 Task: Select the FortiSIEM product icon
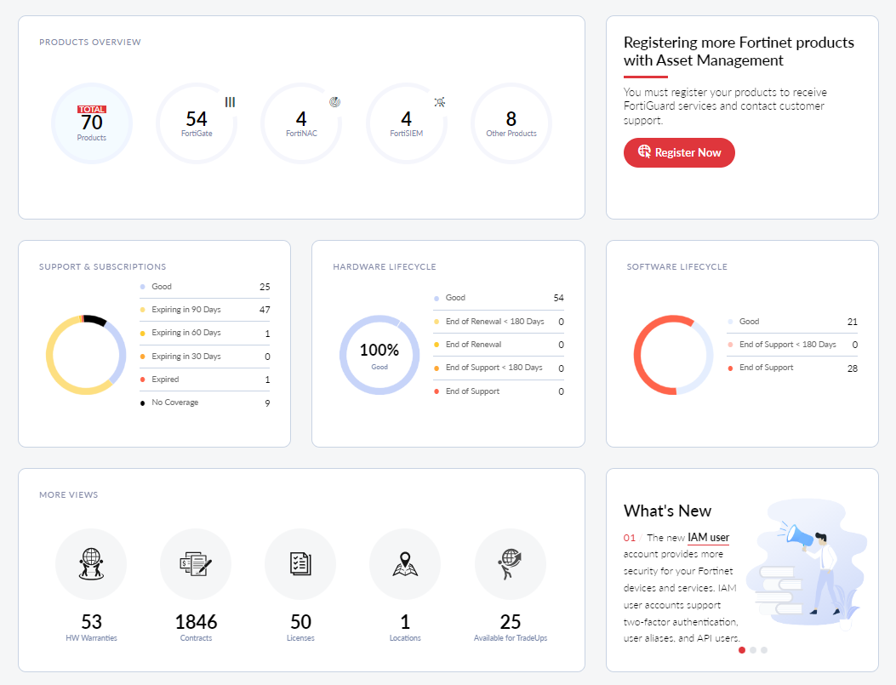pyautogui.click(x=406, y=123)
